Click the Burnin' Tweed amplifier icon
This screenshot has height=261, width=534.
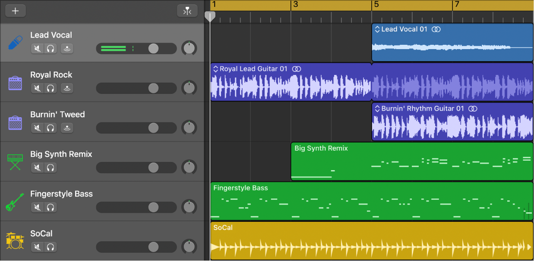(x=15, y=122)
